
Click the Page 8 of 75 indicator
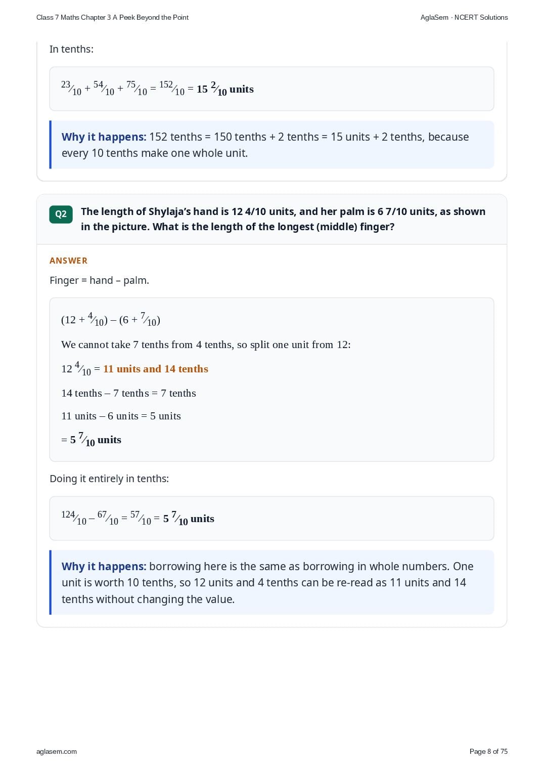tap(488, 751)
